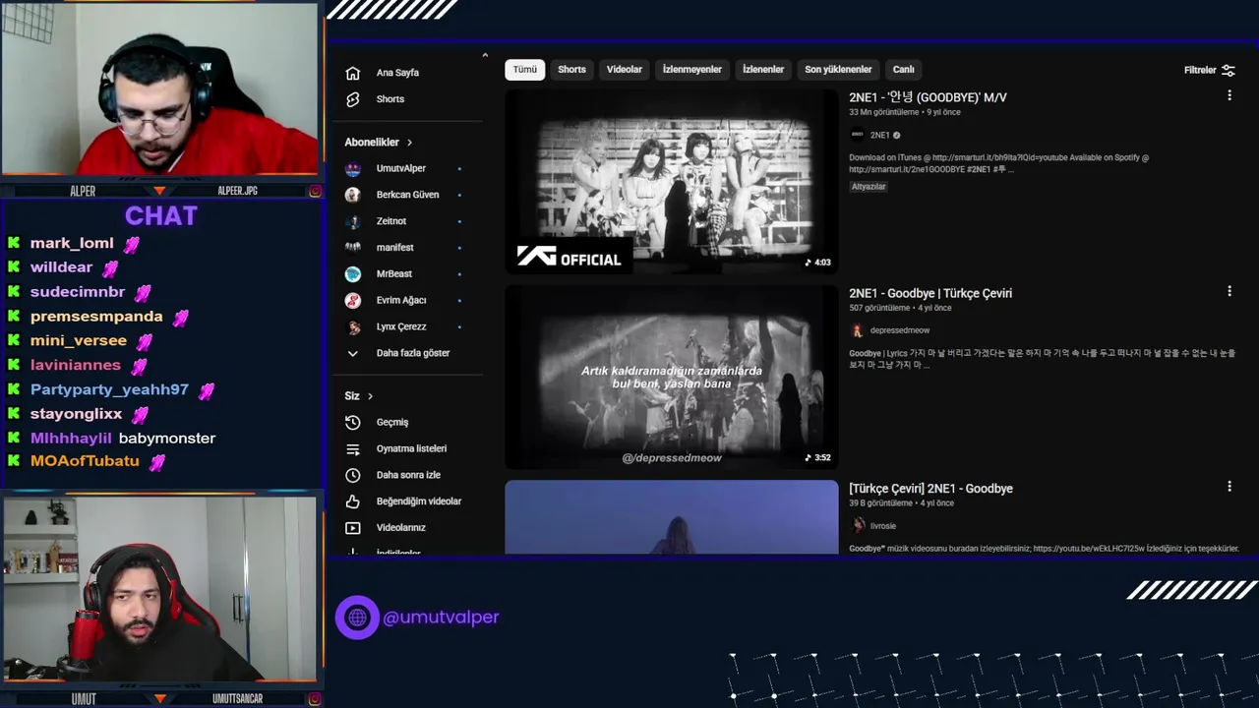Viewport: 1259px width, 708px height.
Task: Open the depressedmeow channel name link
Action: pos(899,330)
